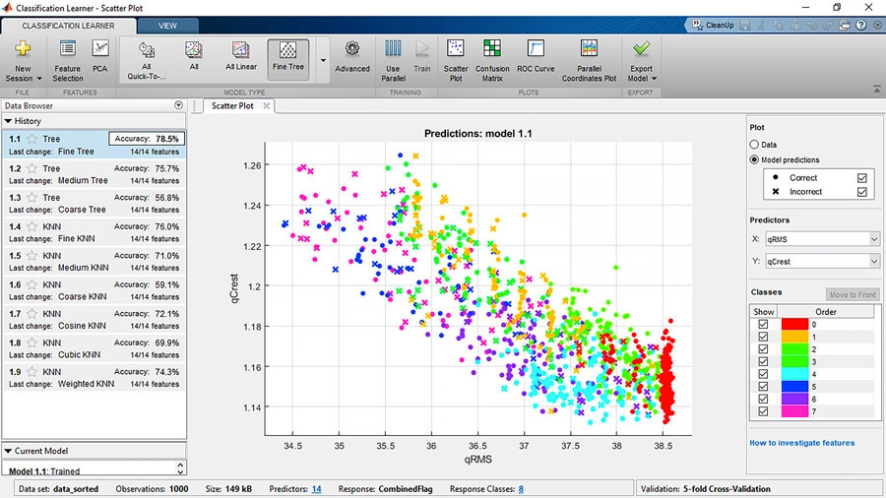
Task: Select the Data radio button
Action: [x=755, y=145]
